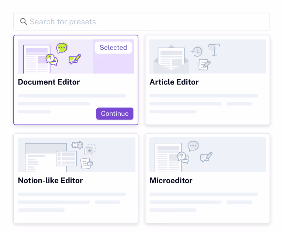This screenshot has height=232, width=283.
Task: Pick the Microeditor preset title
Action: [171, 181]
